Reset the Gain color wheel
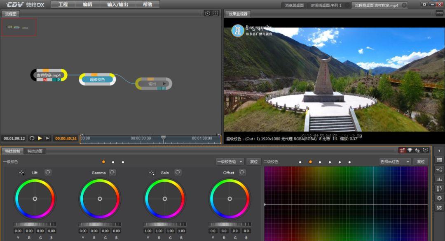445x241 pixels. coord(178,172)
